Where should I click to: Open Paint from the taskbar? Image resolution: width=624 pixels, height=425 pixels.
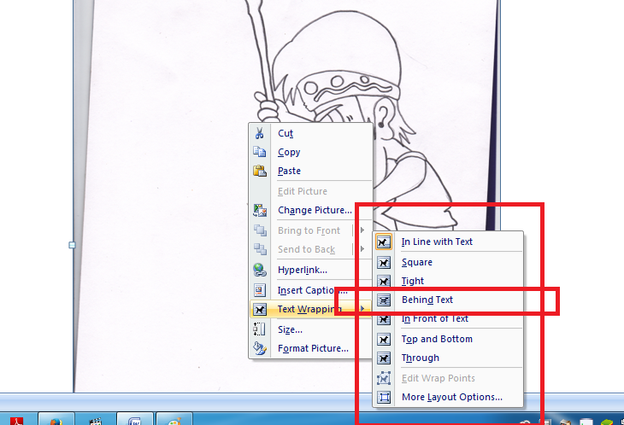pos(174,420)
